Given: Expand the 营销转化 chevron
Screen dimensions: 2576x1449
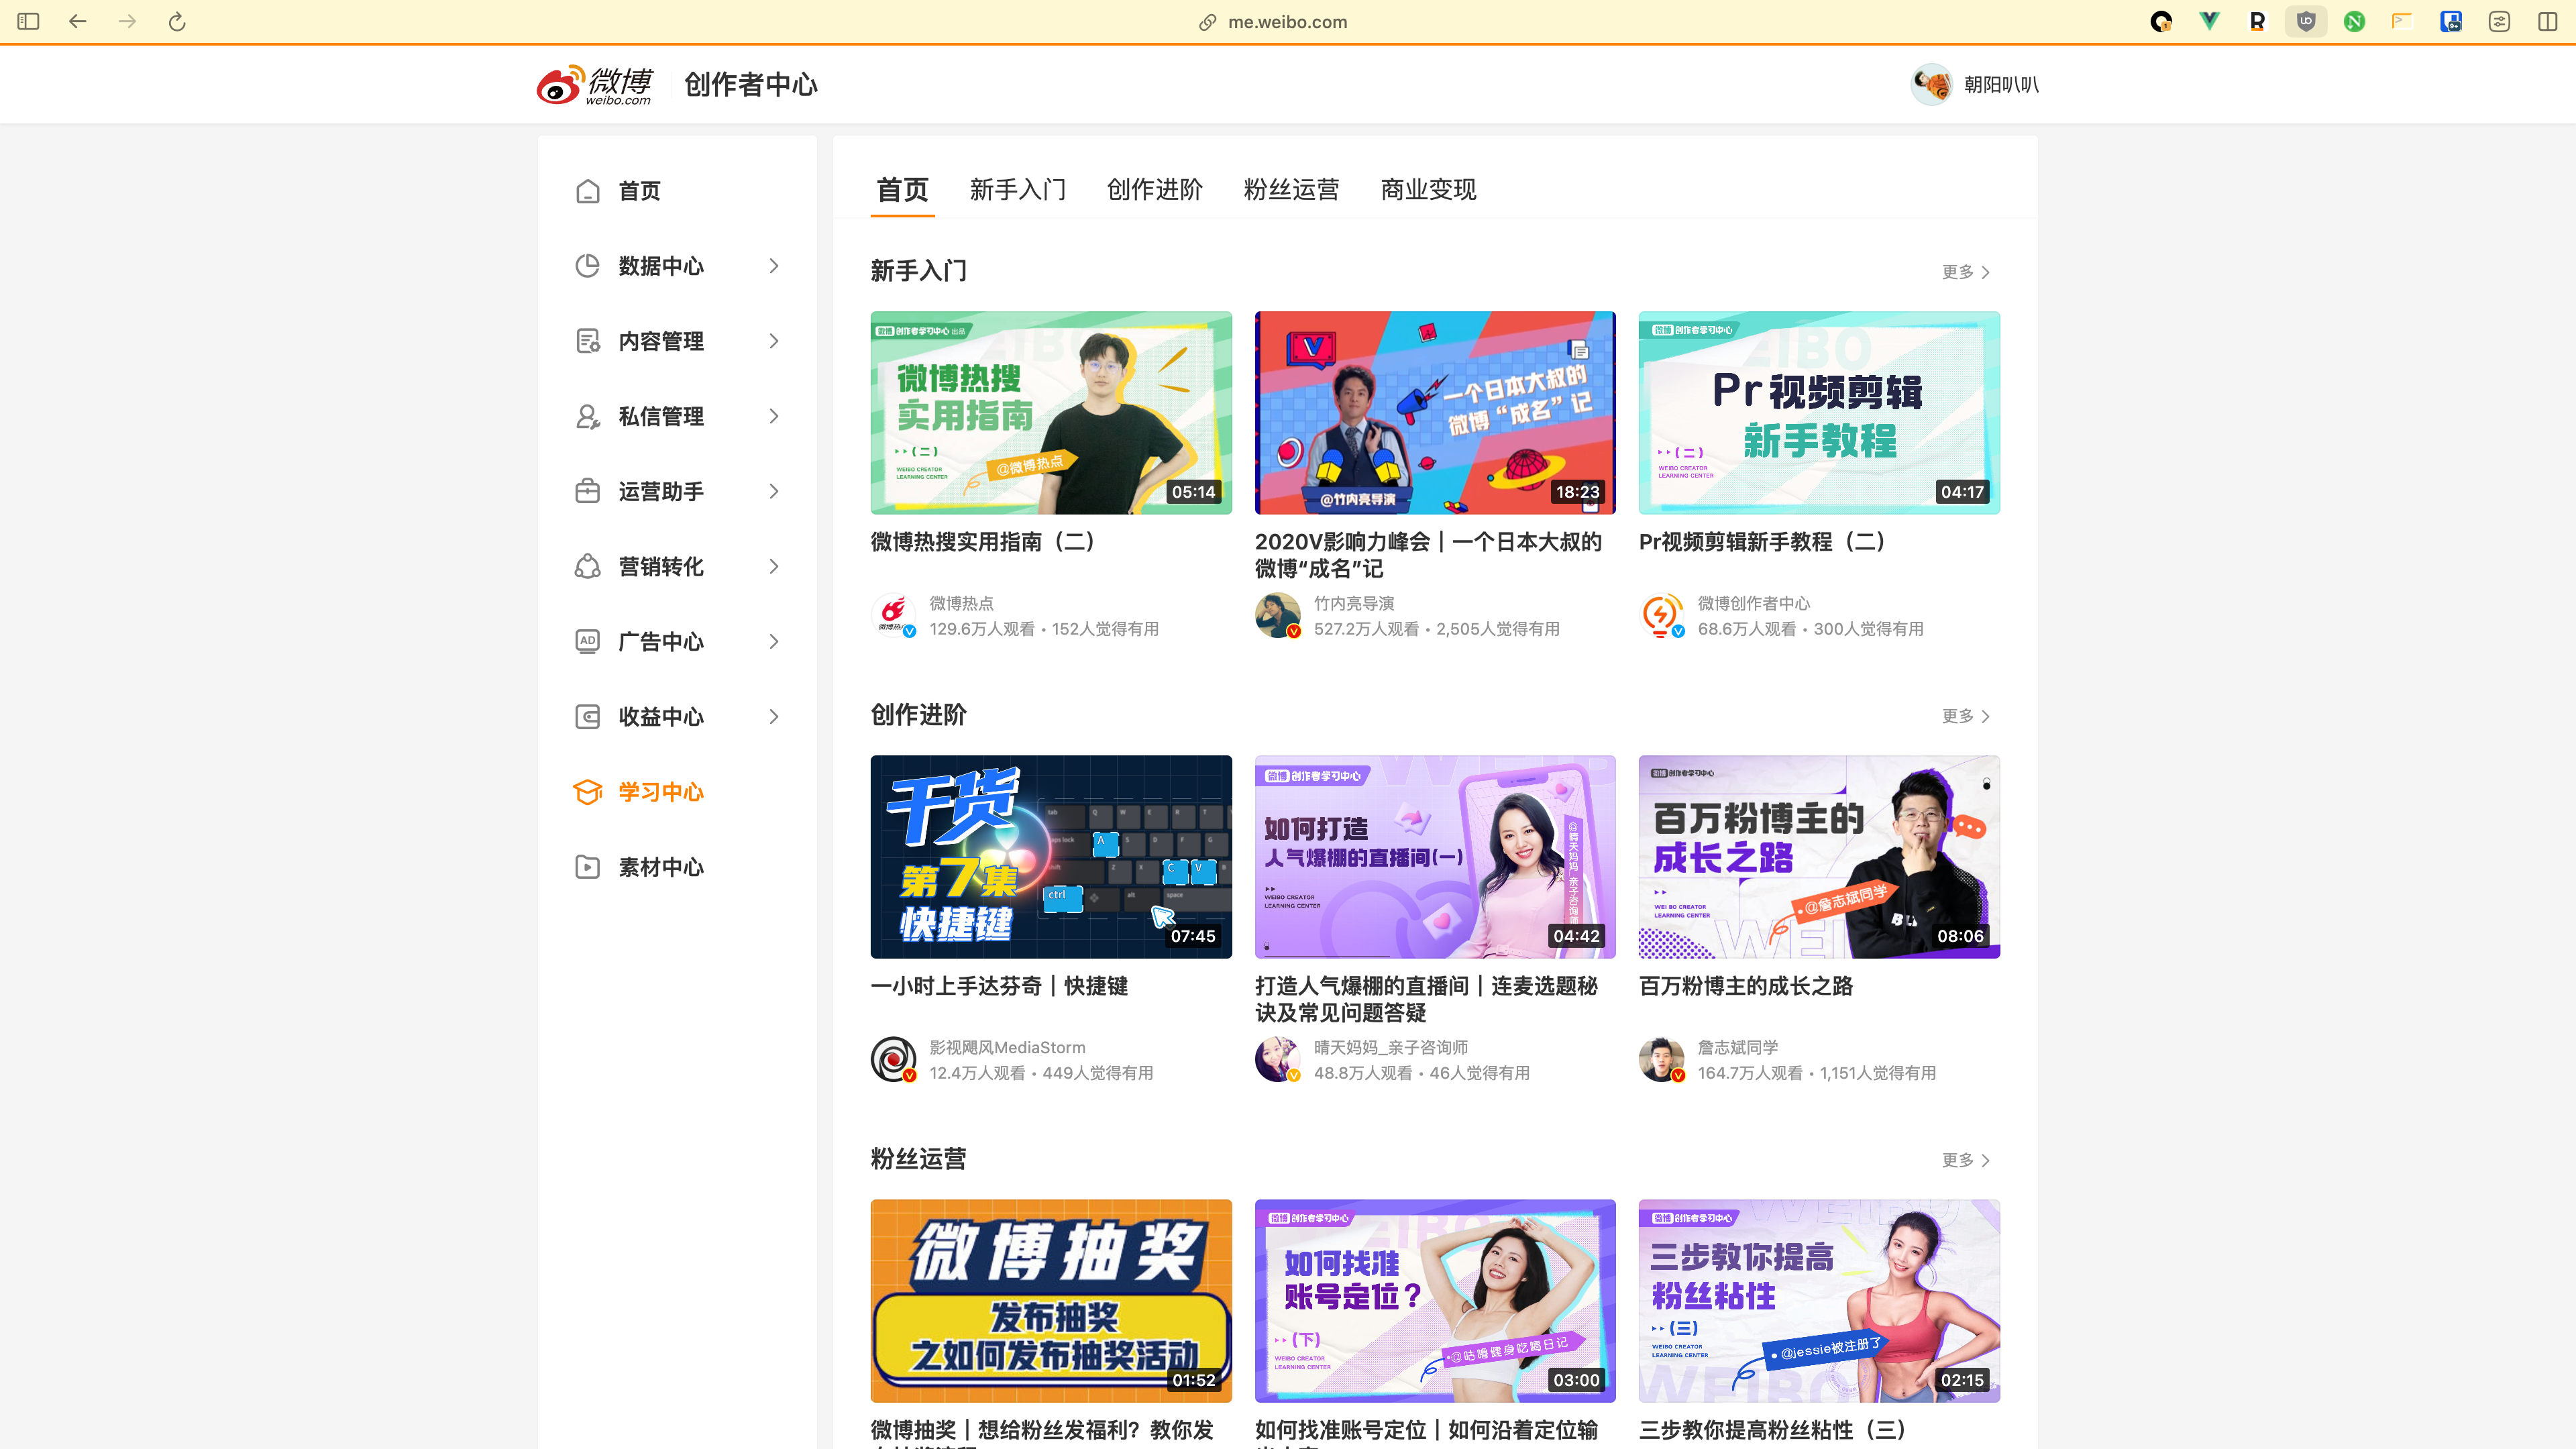Looking at the screenshot, I should click(x=774, y=566).
